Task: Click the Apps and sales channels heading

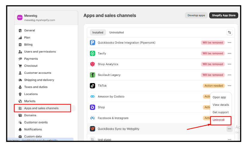Action: 110,16
